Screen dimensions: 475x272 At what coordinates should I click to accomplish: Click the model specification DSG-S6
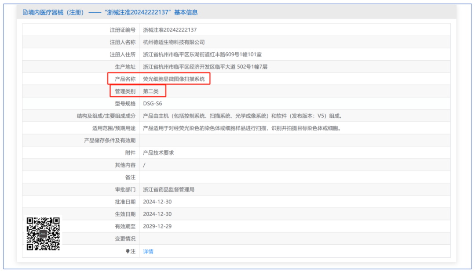tap(153, 104)
